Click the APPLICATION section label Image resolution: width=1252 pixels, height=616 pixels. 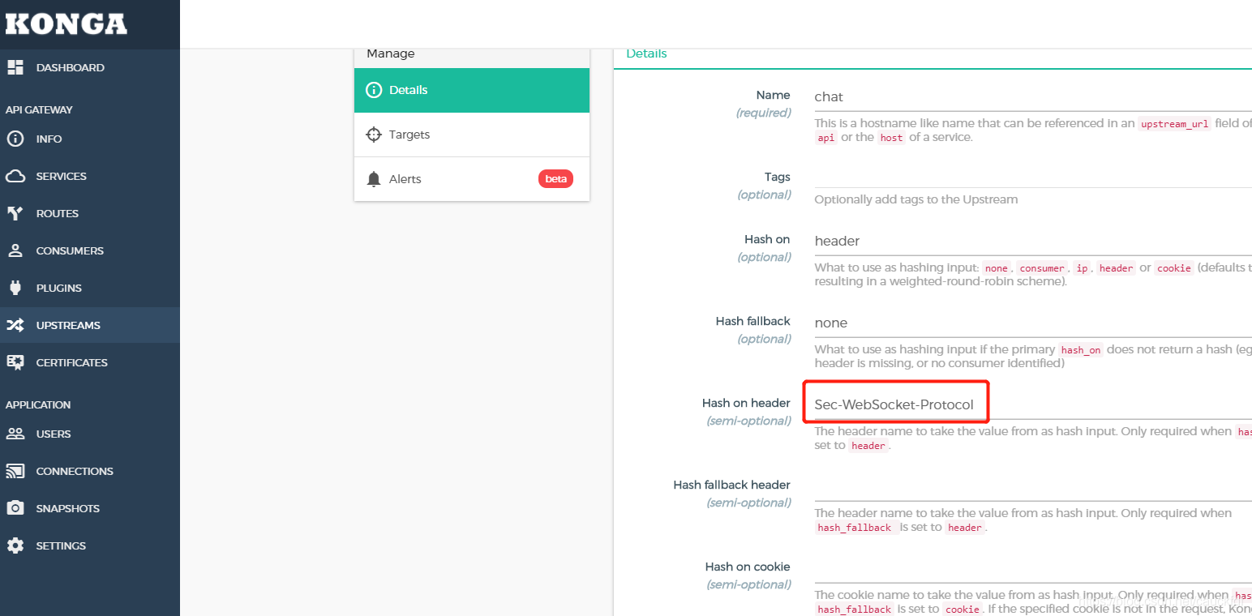coord(38,404)
